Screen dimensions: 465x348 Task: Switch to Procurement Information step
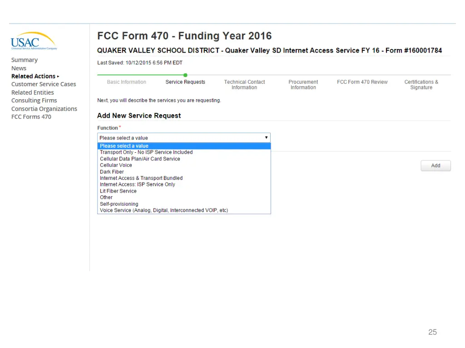(x=303, y=85)
